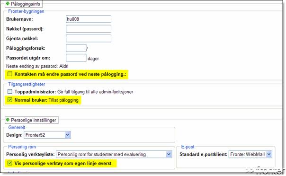Click the Påloggingsforsøk input box
The width and height of the screenshot is (286, 176).
(x=76, y=48)
